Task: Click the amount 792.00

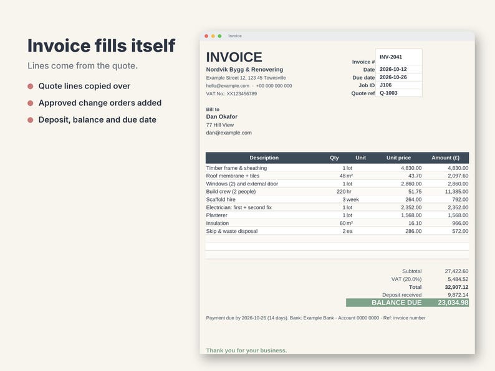Action: coord(460,200)
